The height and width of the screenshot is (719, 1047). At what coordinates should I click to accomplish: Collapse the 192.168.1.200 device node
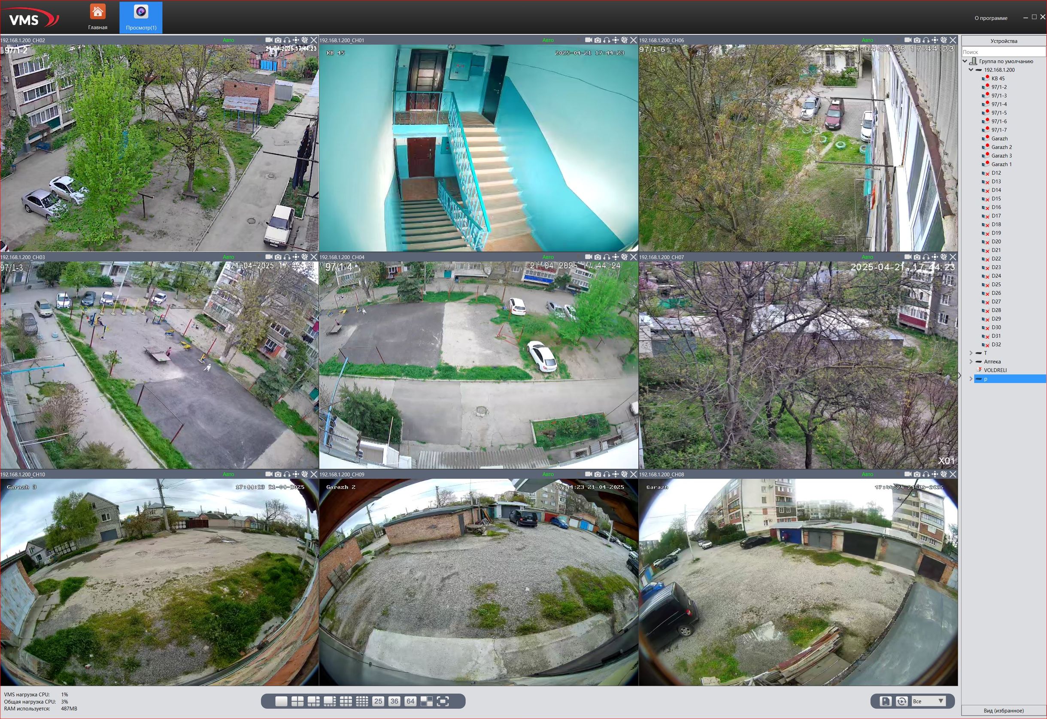[971, 70]
